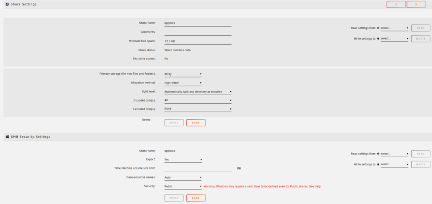Tick the Delete checkbox
The image size is (432, 204).
coord(152,120)
